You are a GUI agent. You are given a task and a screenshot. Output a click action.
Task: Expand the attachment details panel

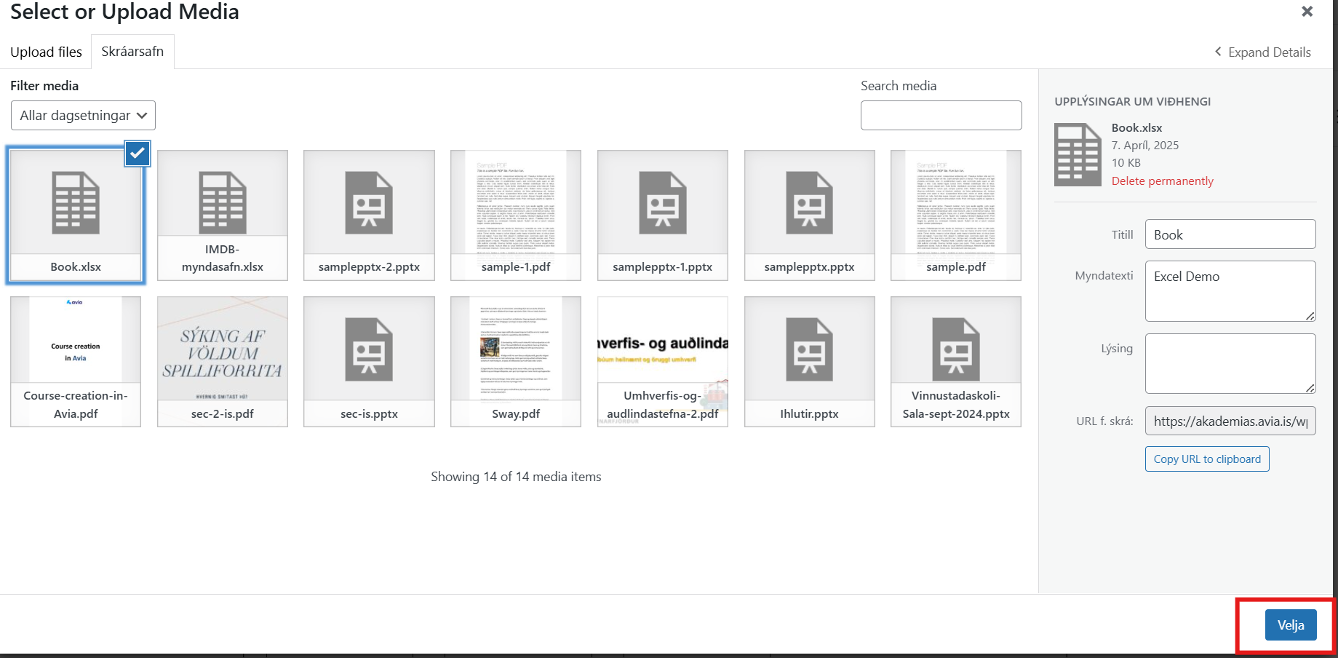point(1263,52)
